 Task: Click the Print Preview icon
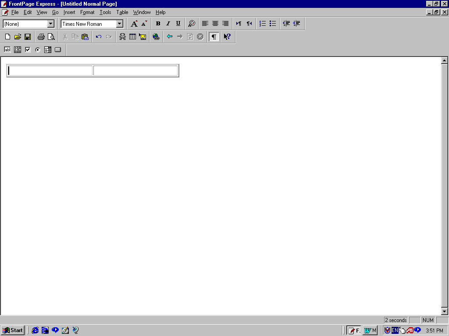[51, 37]
